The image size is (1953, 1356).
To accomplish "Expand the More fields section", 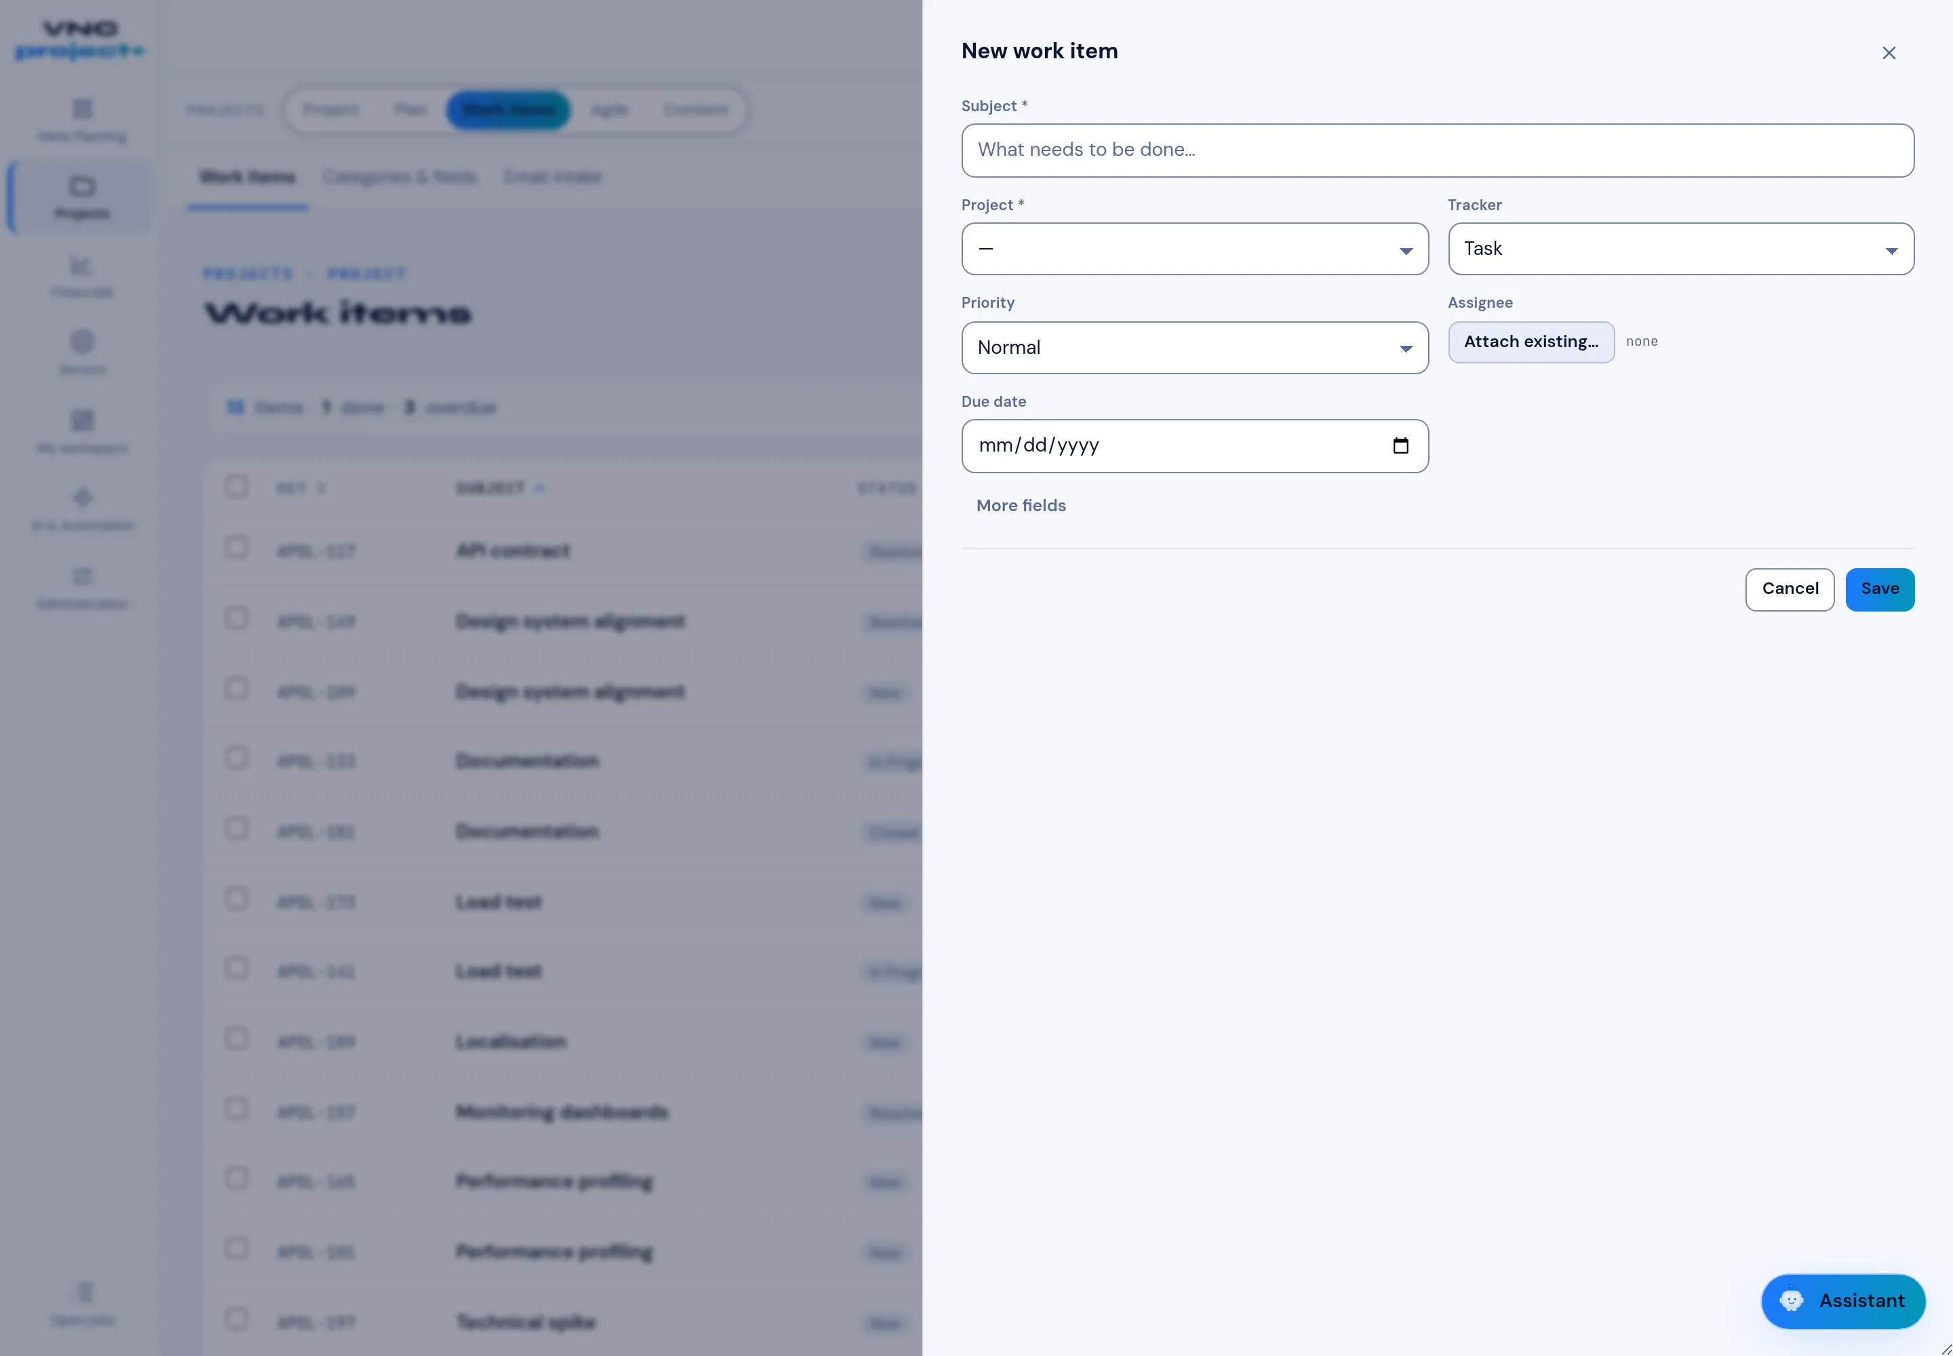I will coord(1020,506).
